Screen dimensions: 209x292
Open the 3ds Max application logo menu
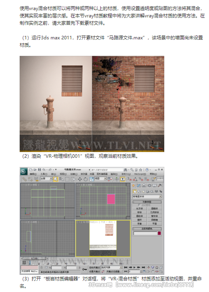(x=24, y=171)
